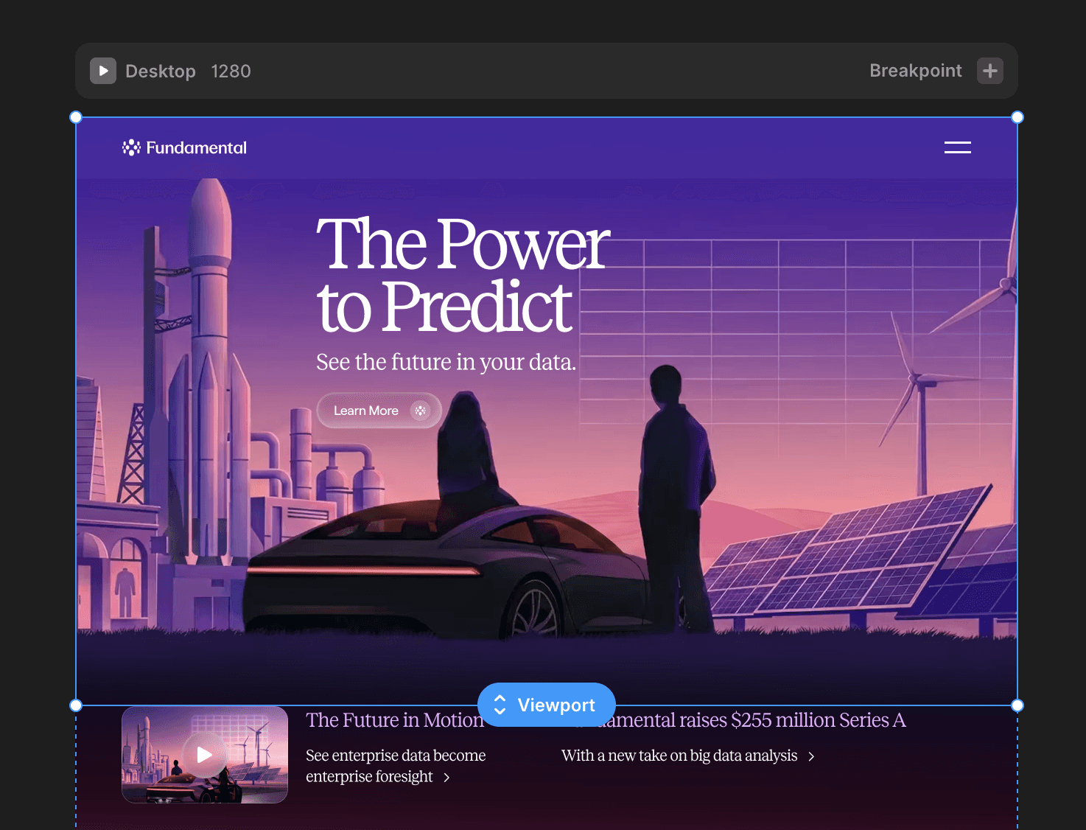
Task: Open The Future in Motion link
Action: [x=395, y=720]
